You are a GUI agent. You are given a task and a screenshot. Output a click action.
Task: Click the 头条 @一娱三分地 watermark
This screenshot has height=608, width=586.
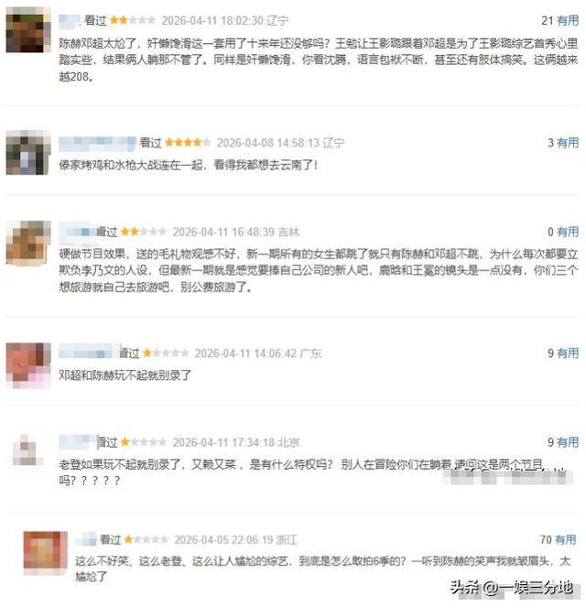(511, 588)
